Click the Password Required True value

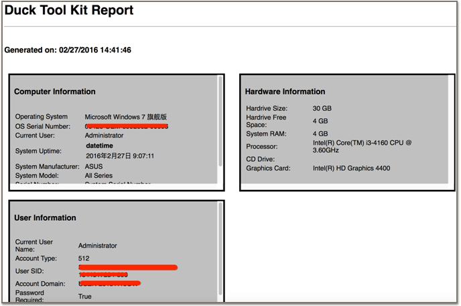pos(85,296)
